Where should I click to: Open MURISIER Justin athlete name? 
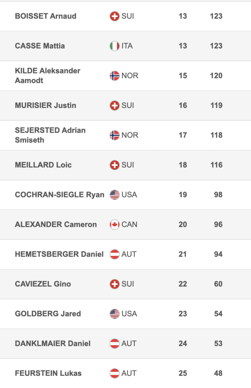tap(45, 105)
